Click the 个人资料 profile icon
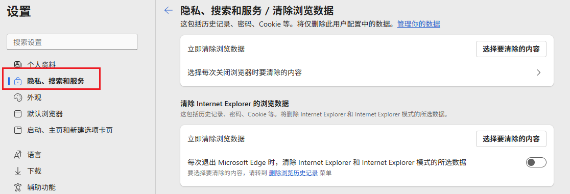The image size is (570, 194). [17, 64]
